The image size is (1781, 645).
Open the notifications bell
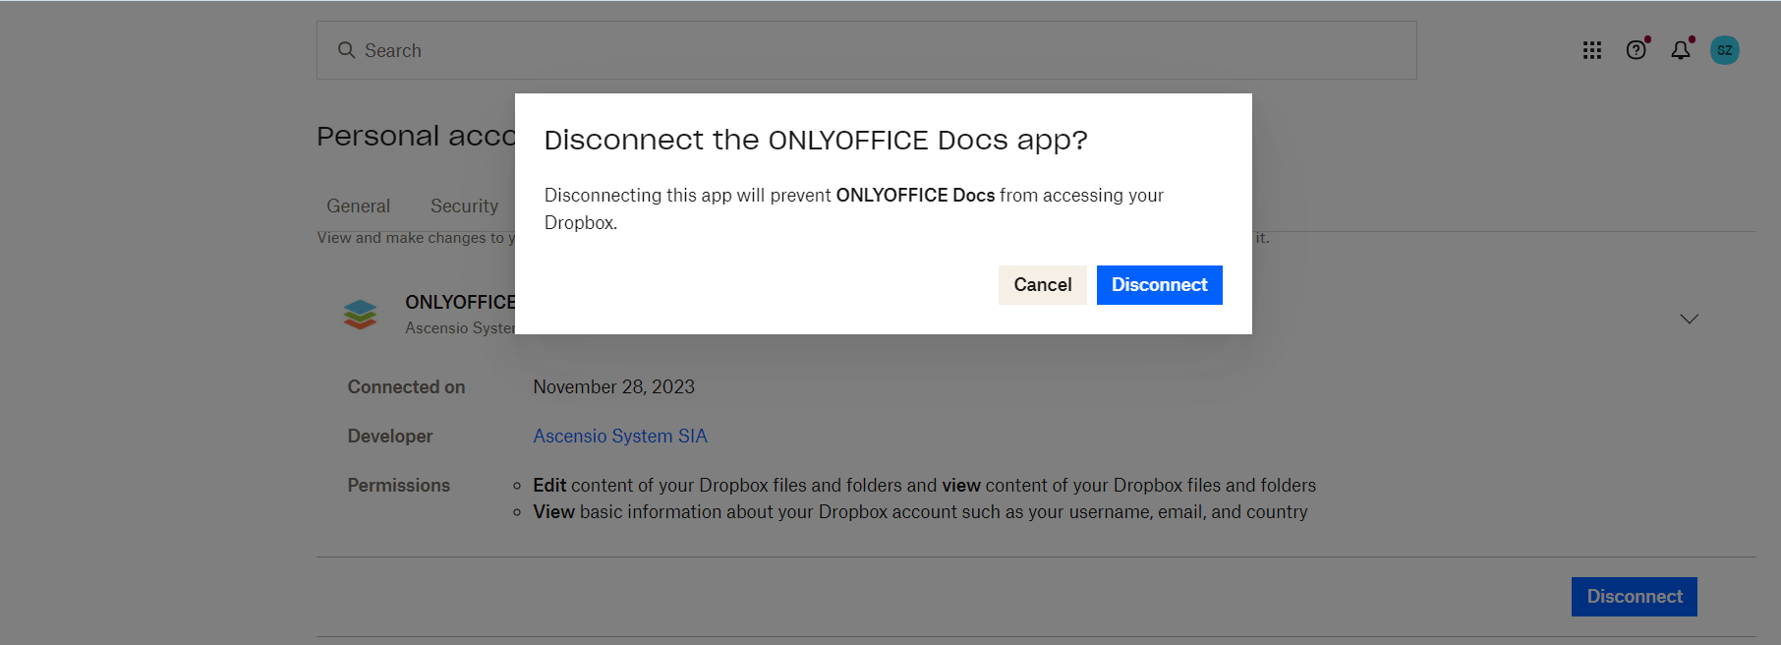(1681, 50)
